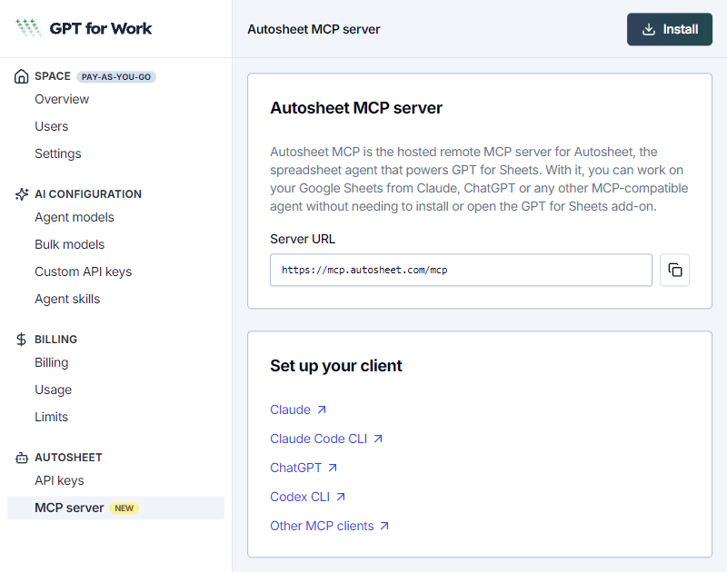Open Autosheet API keys
Screen dimensions: 727x572
59,481
